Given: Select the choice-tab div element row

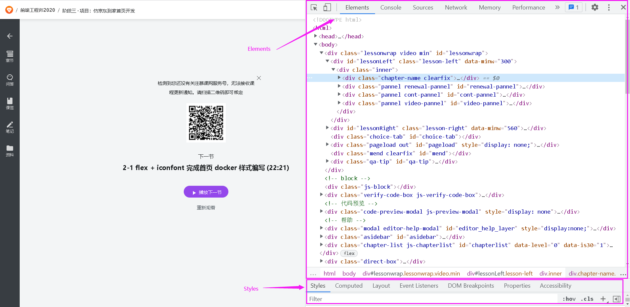Looking at the screenshot, I should point(406,137).
